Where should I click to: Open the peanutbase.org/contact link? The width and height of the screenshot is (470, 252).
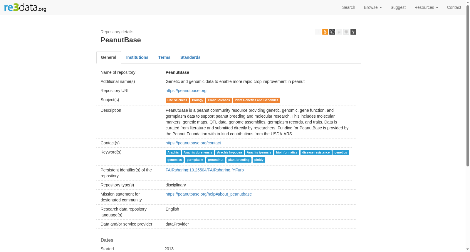(193, 143)
